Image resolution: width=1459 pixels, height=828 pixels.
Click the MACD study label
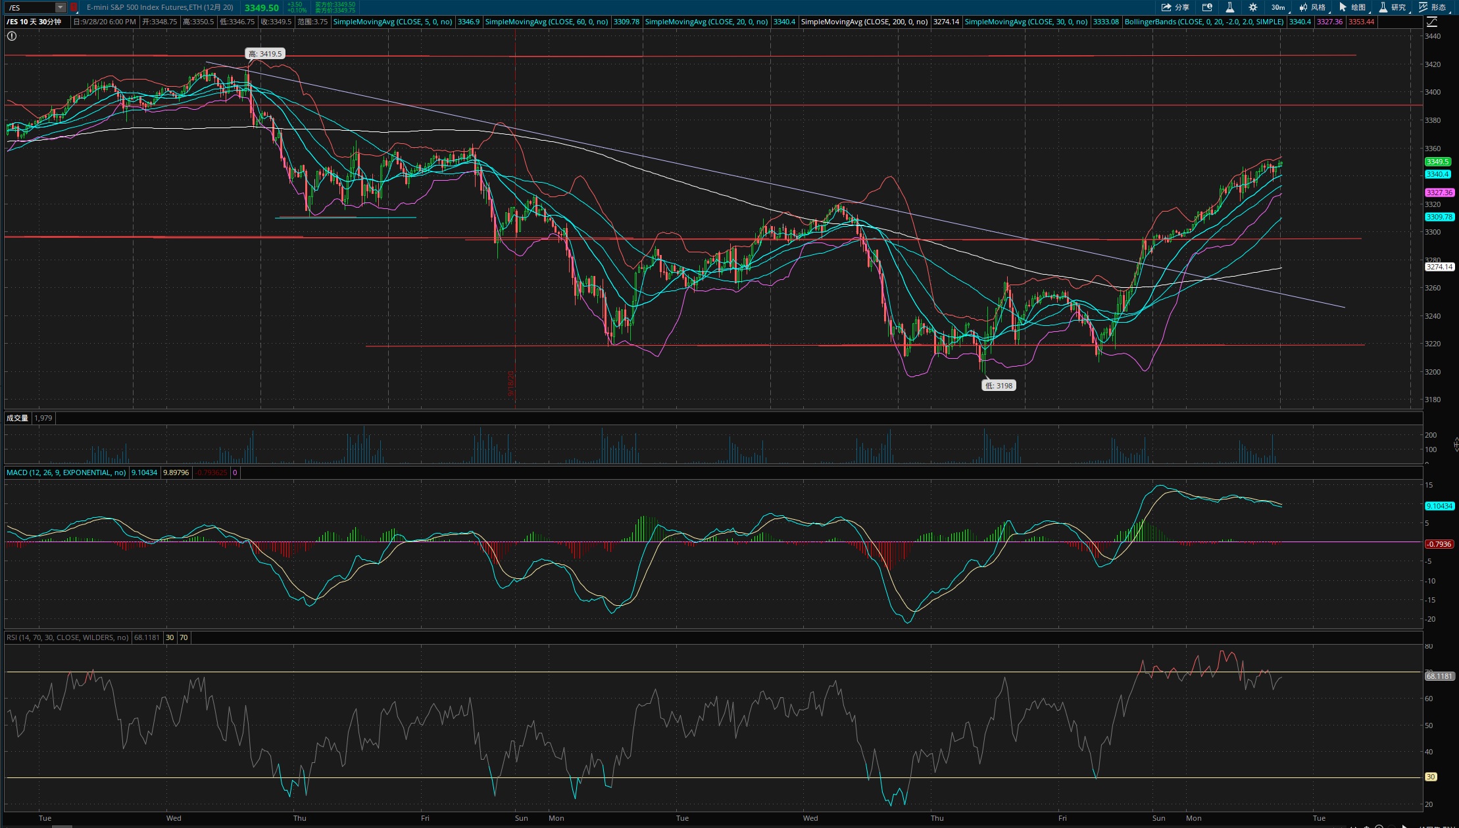[66, 472]
